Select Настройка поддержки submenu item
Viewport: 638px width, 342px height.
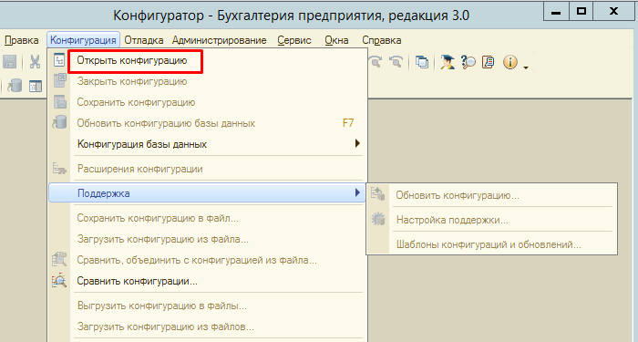(492, 221)
